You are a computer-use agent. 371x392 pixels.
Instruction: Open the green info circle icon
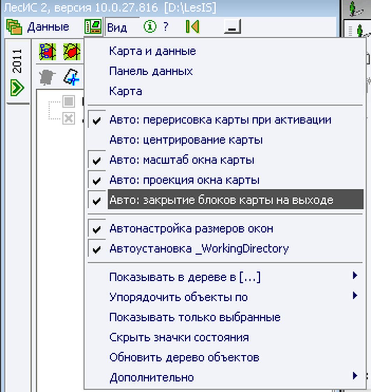pos(150,27)
